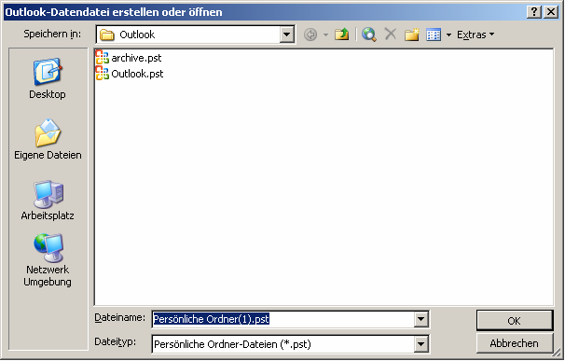565x361 pixels.
Task: Click the Views grid icon
Action: (434, 35)
